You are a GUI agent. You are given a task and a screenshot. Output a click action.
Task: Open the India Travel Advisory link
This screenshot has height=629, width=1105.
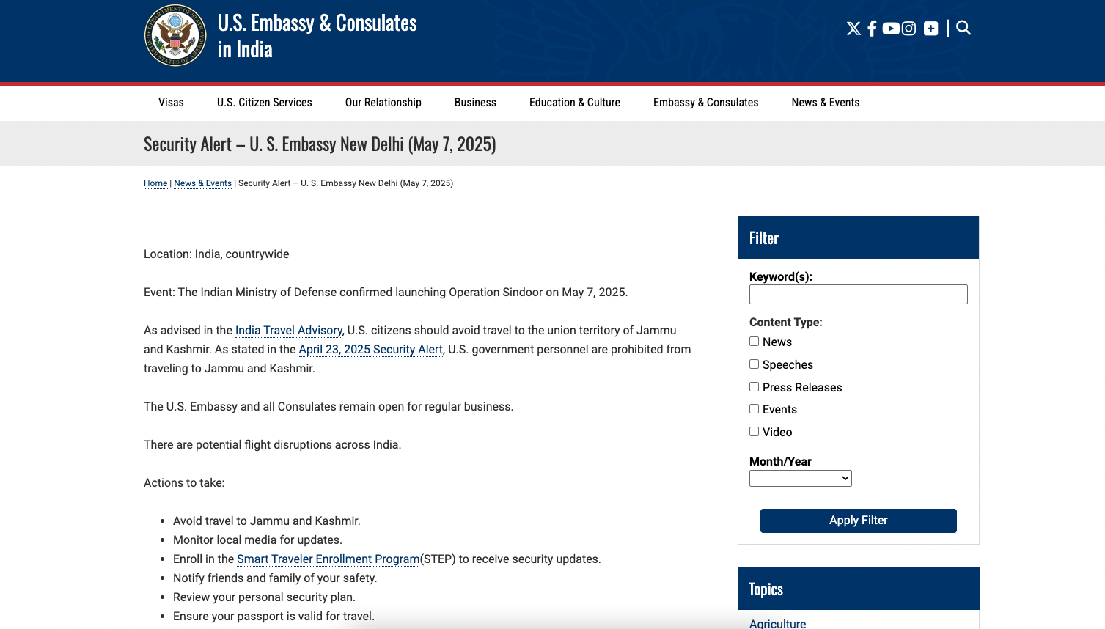(x=289, y=331)
